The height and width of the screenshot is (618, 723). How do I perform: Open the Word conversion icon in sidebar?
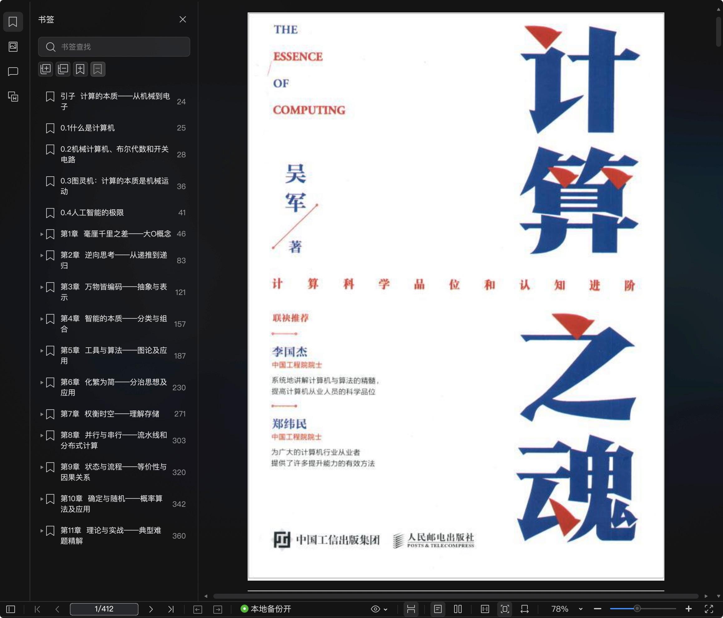13,97
